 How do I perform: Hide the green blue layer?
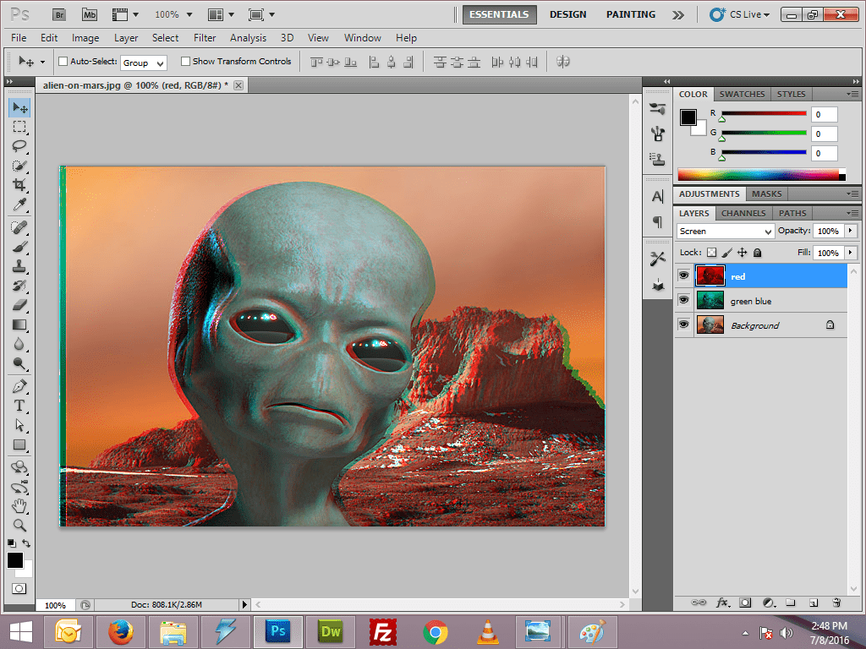(x=683, y=300)
